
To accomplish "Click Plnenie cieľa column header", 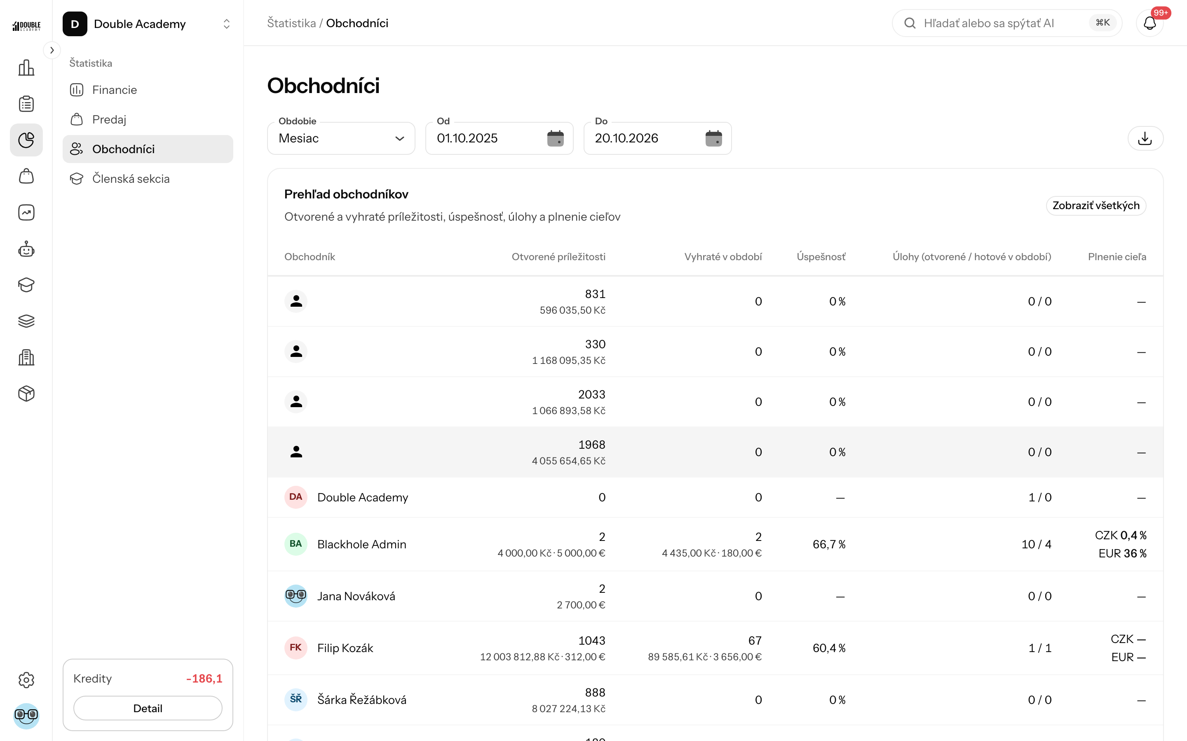I will 1117,257.
